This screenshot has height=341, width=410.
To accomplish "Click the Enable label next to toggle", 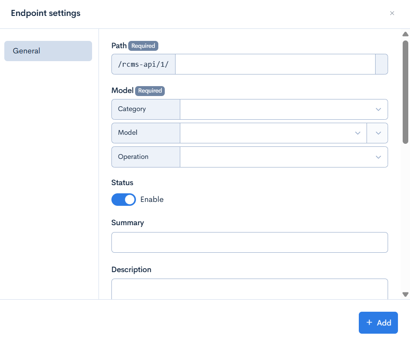I will click(x=152, y=199).
